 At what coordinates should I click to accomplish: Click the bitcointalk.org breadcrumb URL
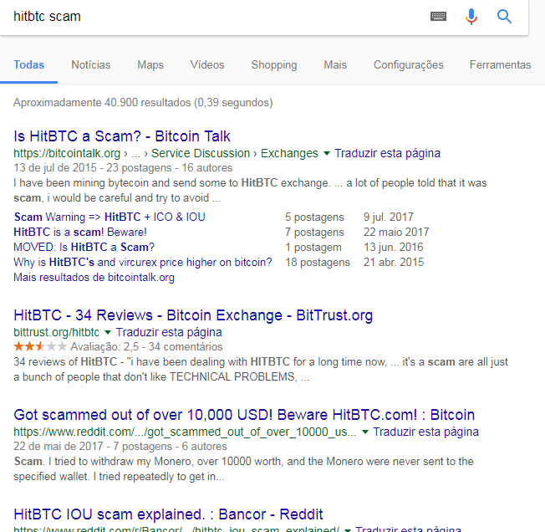pyautogui.click(x=166, y=153)
